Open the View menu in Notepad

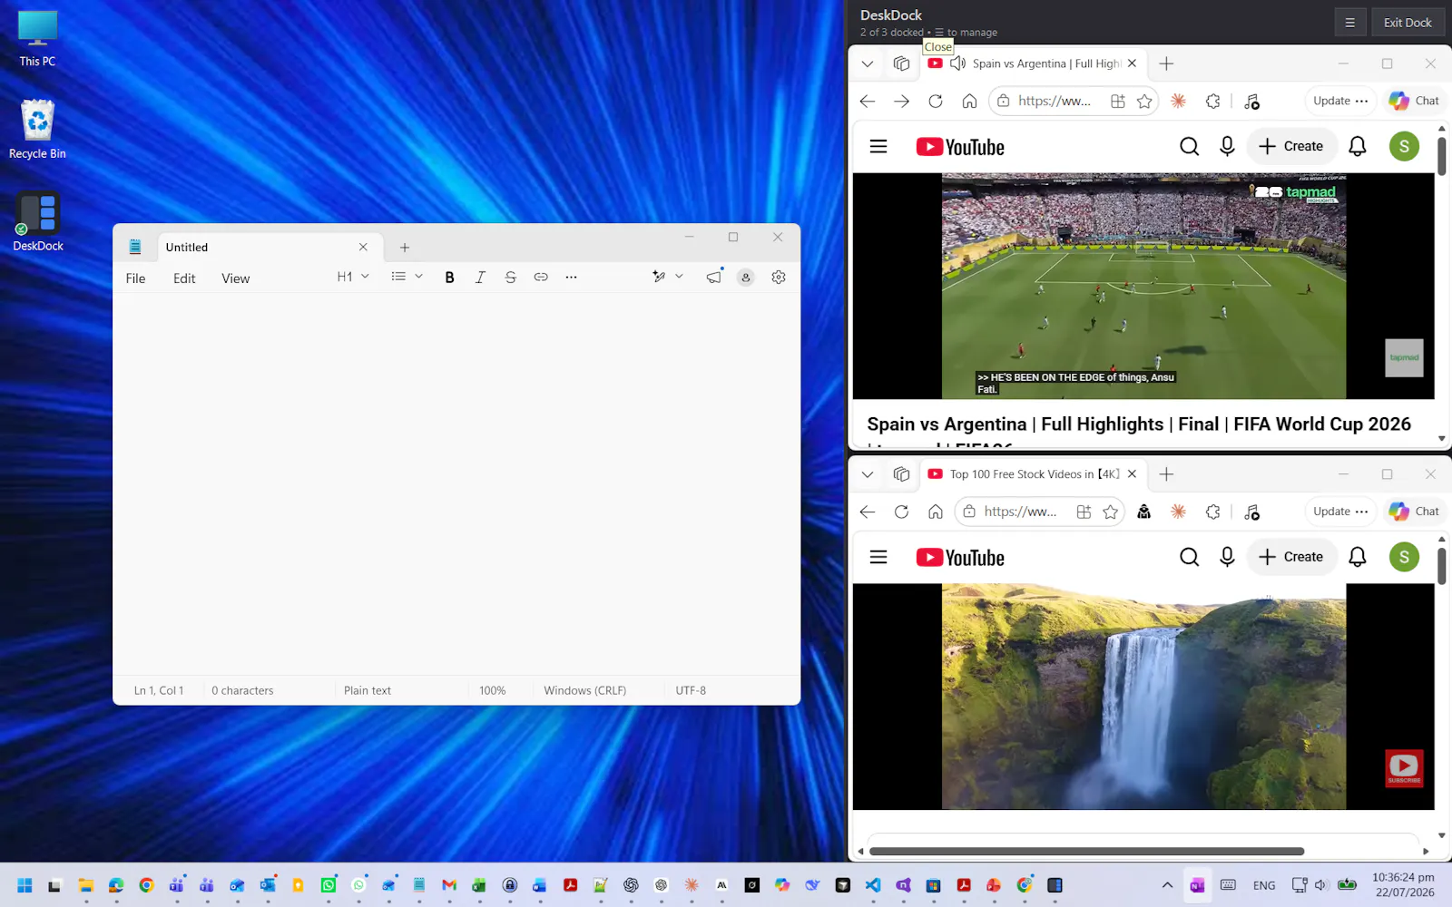click(235, 278)
